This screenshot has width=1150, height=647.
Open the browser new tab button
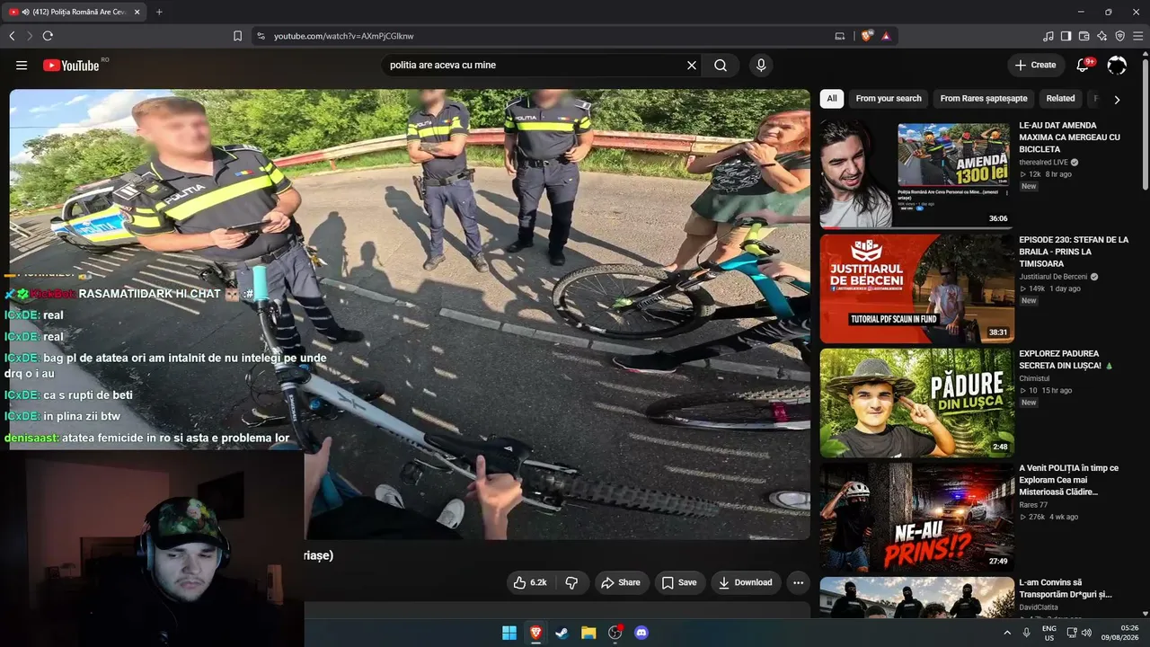[159, 12]
